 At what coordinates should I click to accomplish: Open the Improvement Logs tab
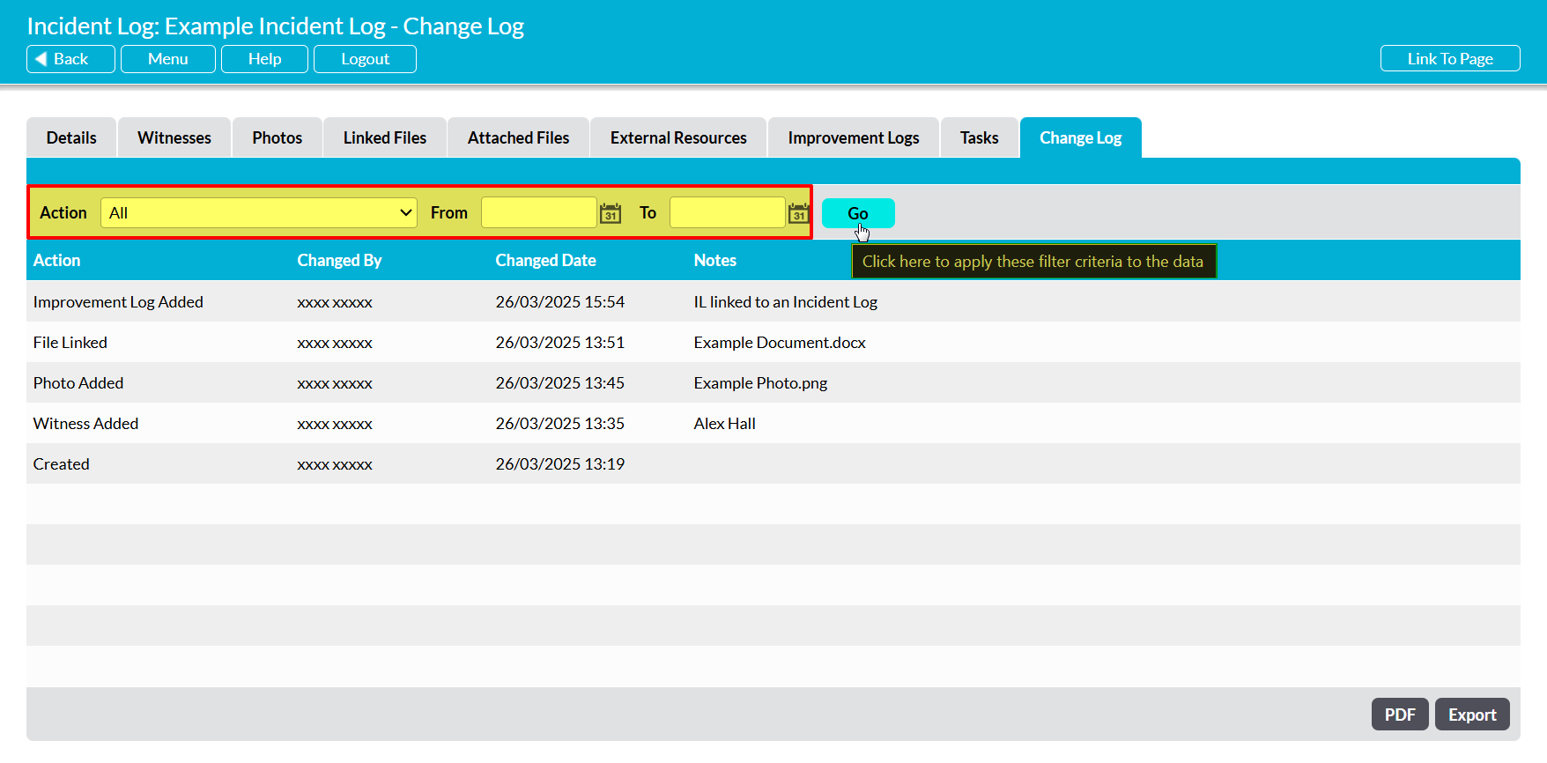854,137
